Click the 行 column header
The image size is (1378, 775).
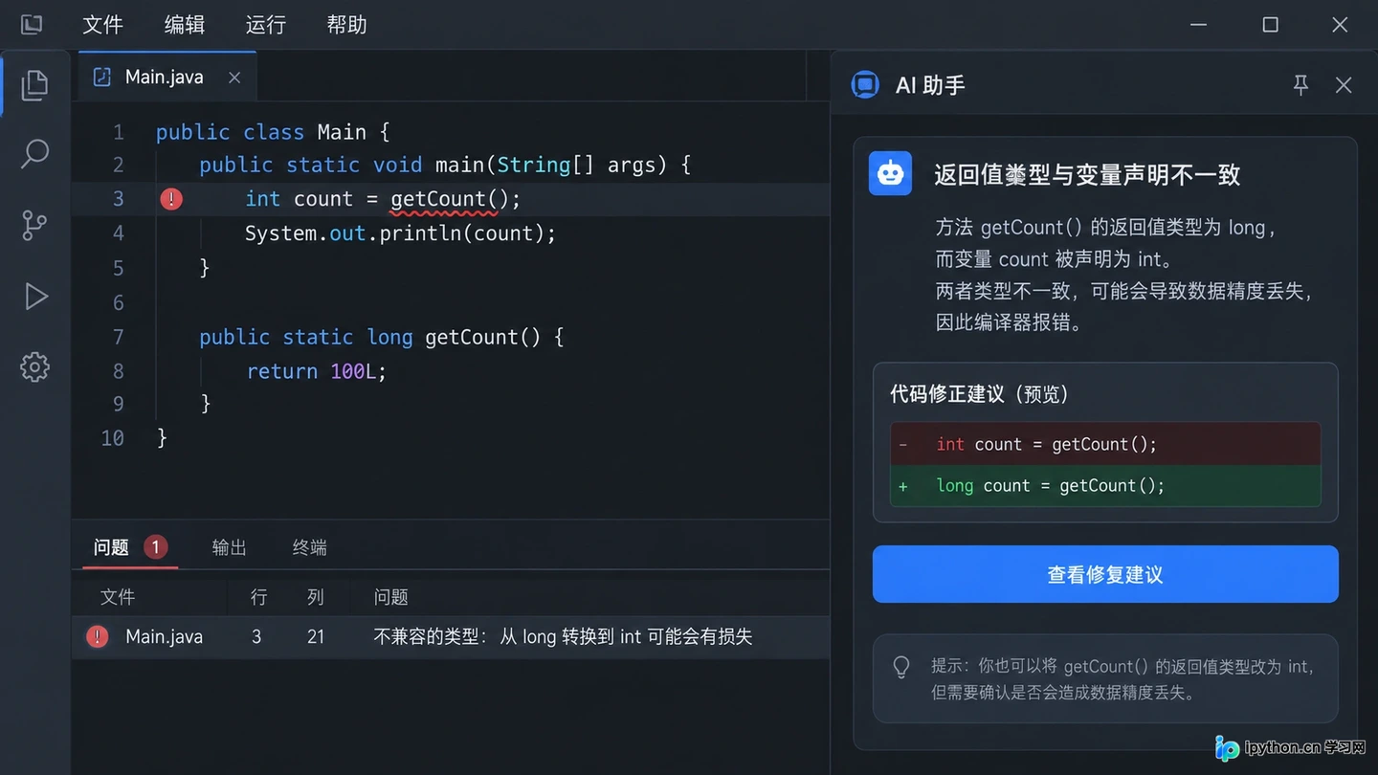coord(258,597)
